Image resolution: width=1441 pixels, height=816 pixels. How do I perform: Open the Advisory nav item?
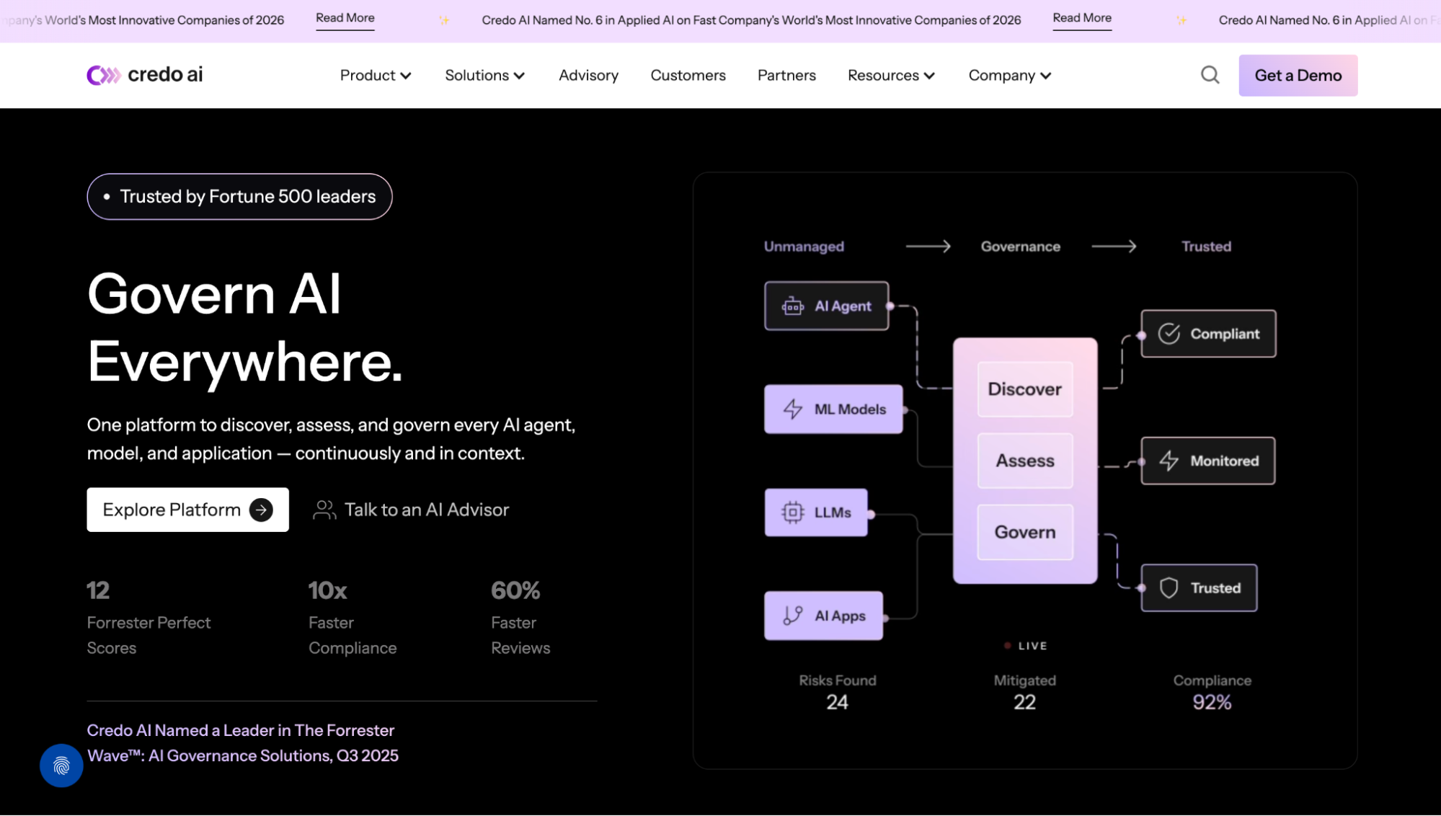(x=588, y=76)
